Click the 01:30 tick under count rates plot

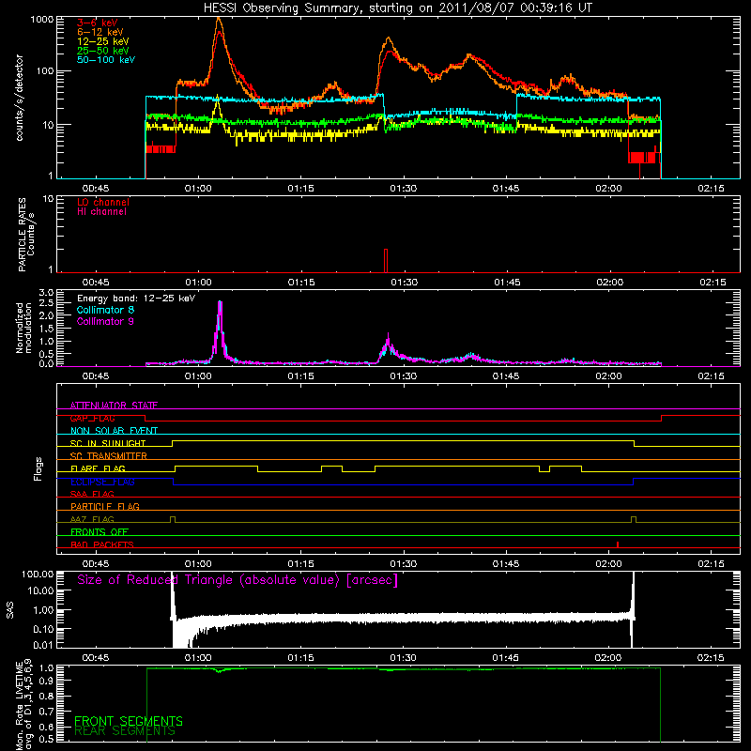click(x=404, y=189)
